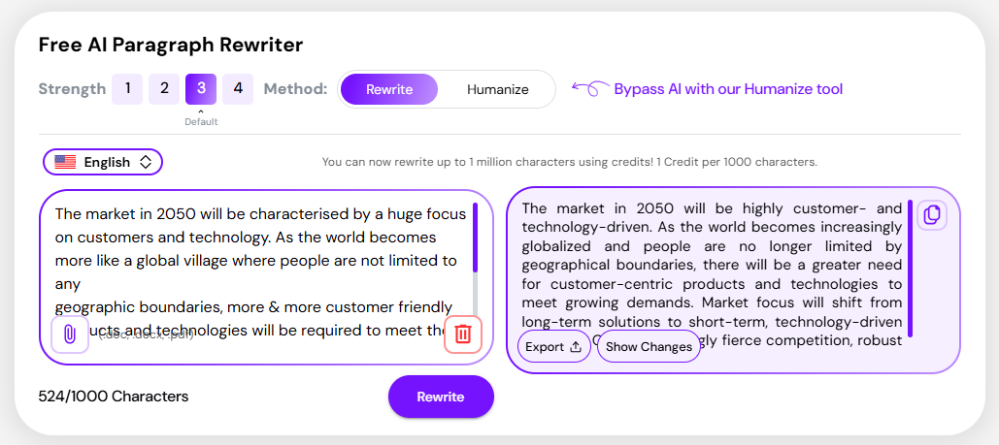Screen dimensions: 999x445
Task: Click the curly arrow pointing to Humanize
Action: click(x=588, y=89)
